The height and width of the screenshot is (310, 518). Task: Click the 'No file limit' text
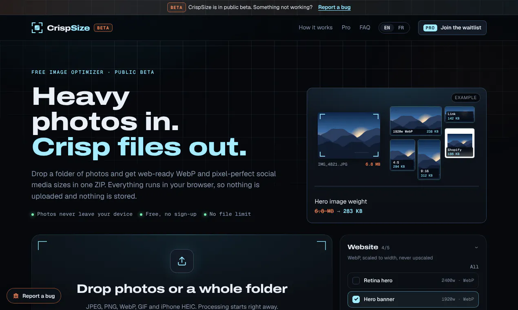pos(230,214)
